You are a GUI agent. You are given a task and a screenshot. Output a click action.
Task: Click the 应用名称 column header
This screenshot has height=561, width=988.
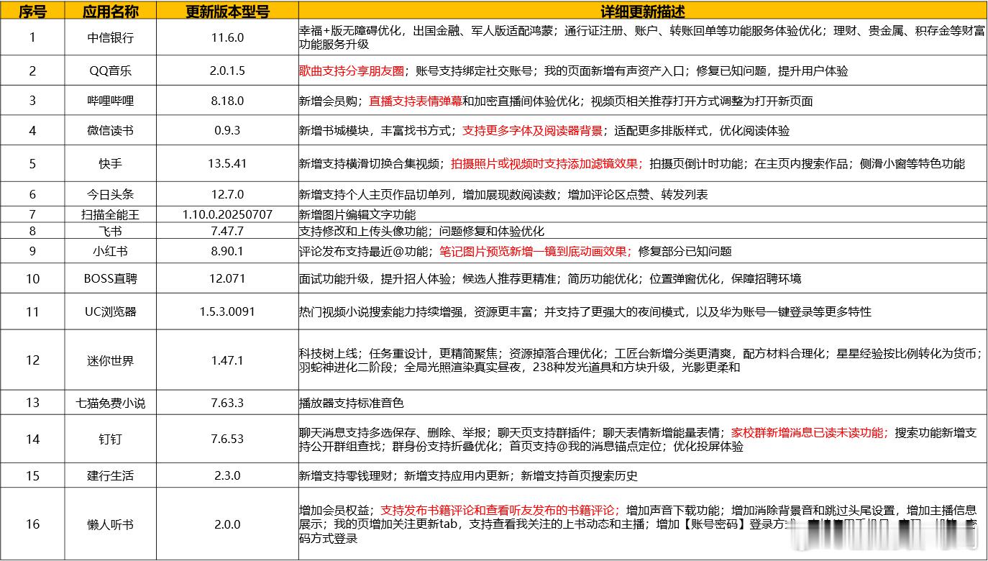pyautogui.click(x=110, y=10)
